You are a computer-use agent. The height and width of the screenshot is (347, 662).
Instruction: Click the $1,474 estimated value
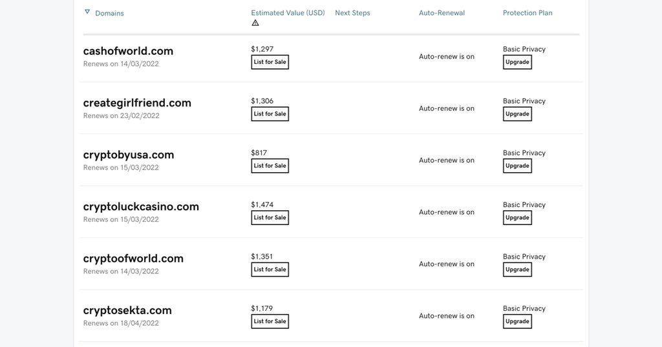262,204
